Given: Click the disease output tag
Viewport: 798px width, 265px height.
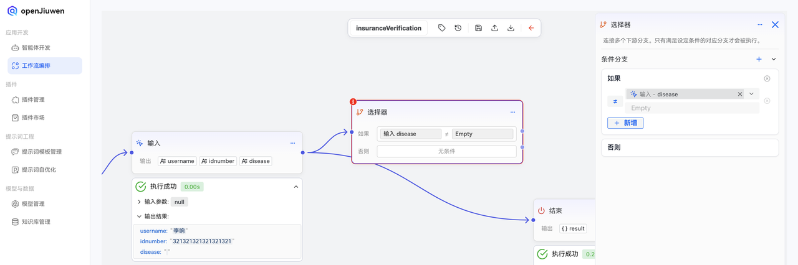Looking at the screenshot, I should click(x=256, y=161).
